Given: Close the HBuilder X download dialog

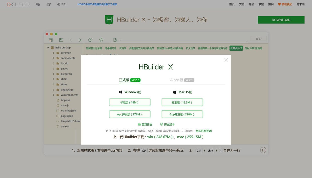Looking at the screenshot, I should (226, 60).
